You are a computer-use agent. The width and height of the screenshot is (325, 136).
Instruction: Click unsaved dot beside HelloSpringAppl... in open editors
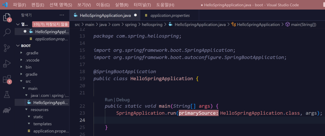point(25,31)
